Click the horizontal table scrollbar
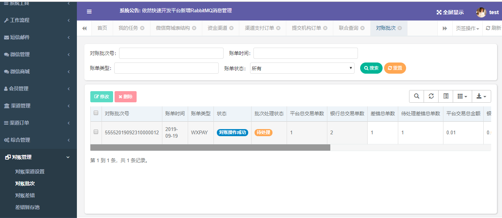 pos(210,148)
